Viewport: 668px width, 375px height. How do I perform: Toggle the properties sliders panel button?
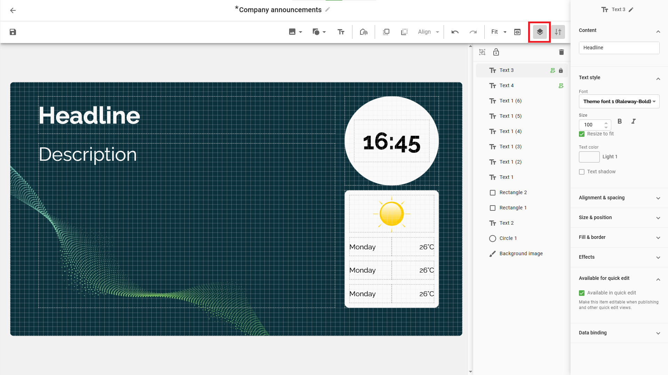click(x=558, y=32)
